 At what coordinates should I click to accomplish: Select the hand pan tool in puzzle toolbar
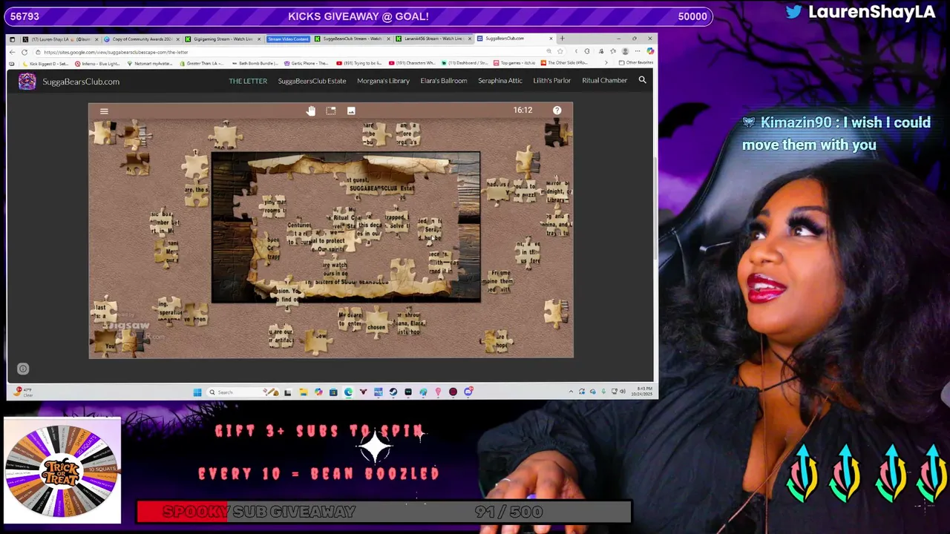click(311, 111)
